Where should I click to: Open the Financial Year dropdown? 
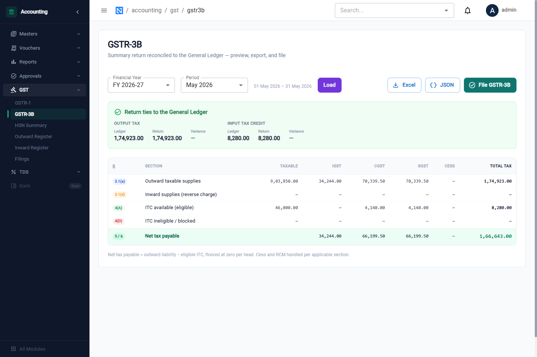pos(141,85)
